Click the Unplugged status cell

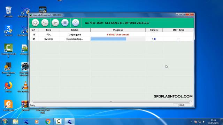click(x=75, y=35)
